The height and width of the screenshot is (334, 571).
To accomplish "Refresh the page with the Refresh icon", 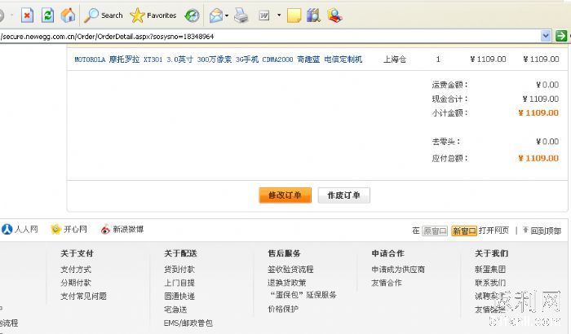I will coord(48,15).
